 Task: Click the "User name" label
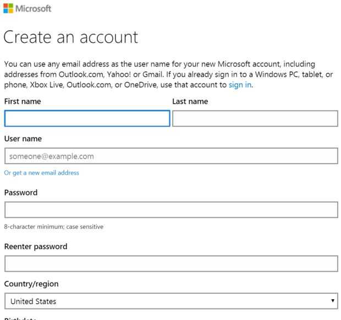[x=23, y=139]
